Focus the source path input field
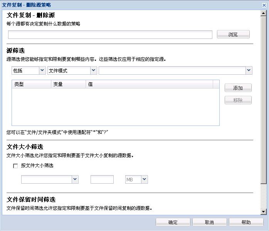The height and width of the screenshot is (231, 269). (110, 35)
